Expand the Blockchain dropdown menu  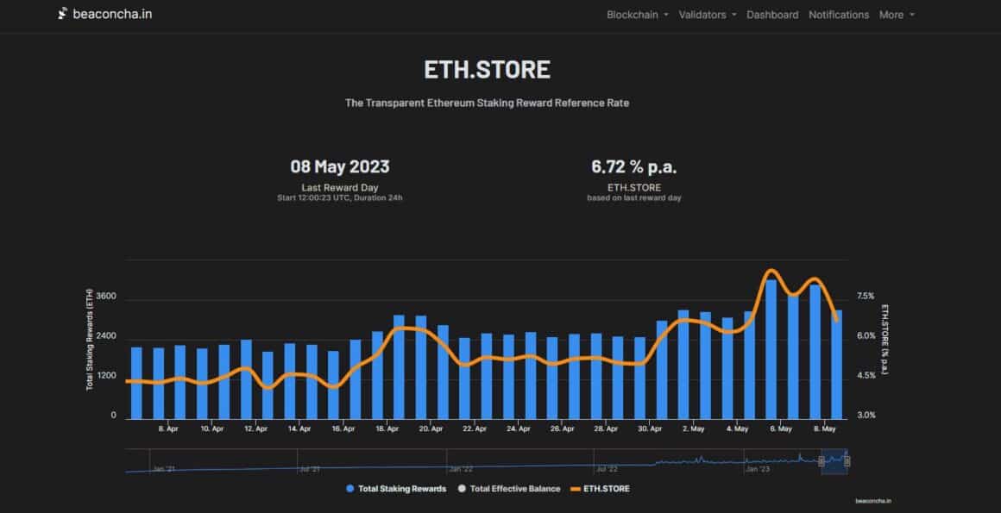click(x=636, y=15)
